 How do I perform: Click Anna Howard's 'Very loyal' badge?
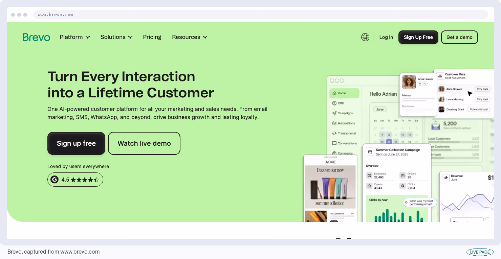pos(482,89)
